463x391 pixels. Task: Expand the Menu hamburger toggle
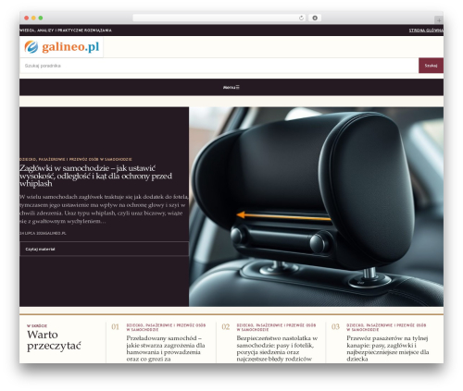(231, 87)
